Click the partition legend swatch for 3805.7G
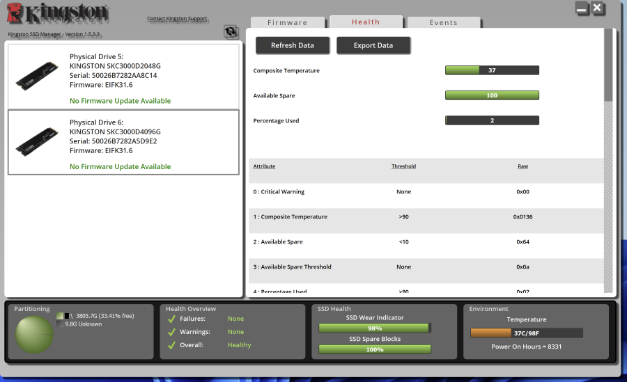 60,316
